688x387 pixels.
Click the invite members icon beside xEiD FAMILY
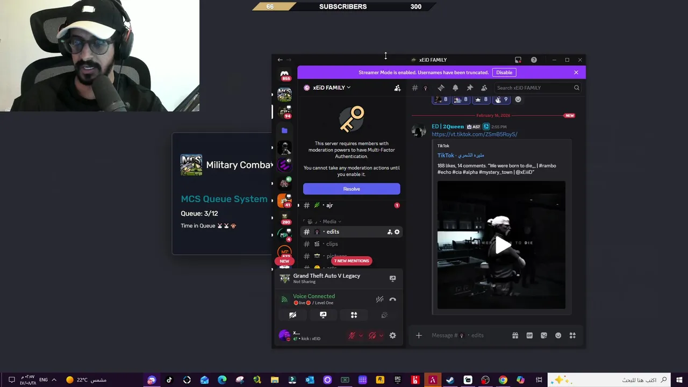[397, 88]
